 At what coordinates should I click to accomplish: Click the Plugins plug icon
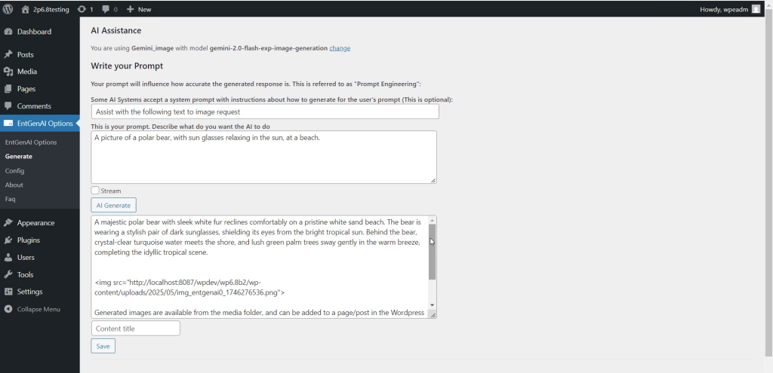click(8, 240)
